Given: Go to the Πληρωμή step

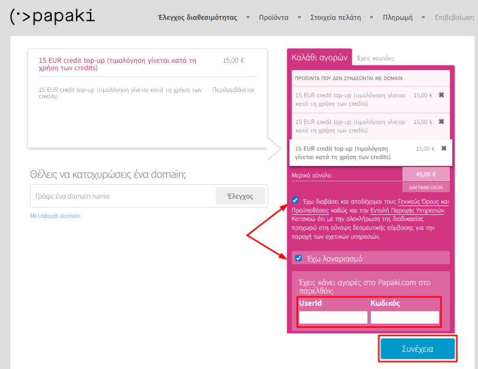Looking at the screenshot, I should pyautogui.click(x=398, y=18).
